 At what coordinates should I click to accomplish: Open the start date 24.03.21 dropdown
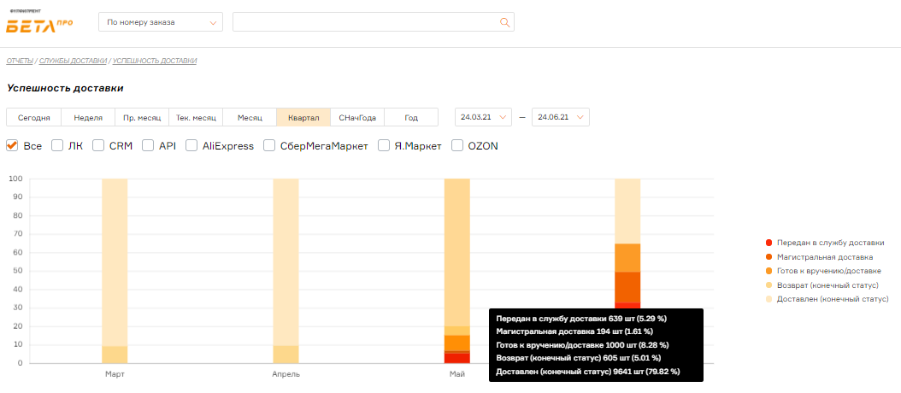click(x=483, y=117)
